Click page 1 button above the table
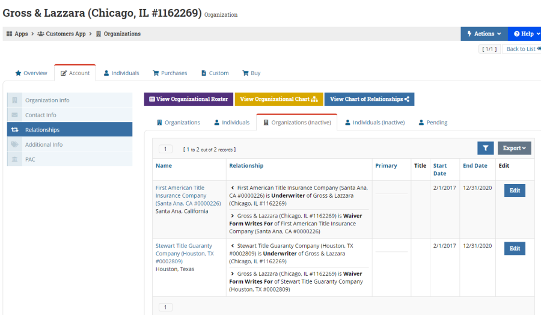The width and height of the screenshot is (541, 315). (165, 149)
